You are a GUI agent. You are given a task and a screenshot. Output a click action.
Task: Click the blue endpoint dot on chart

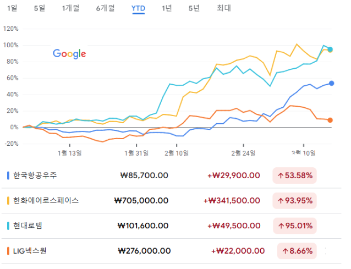pyautogui.click(x=332, y=83)
